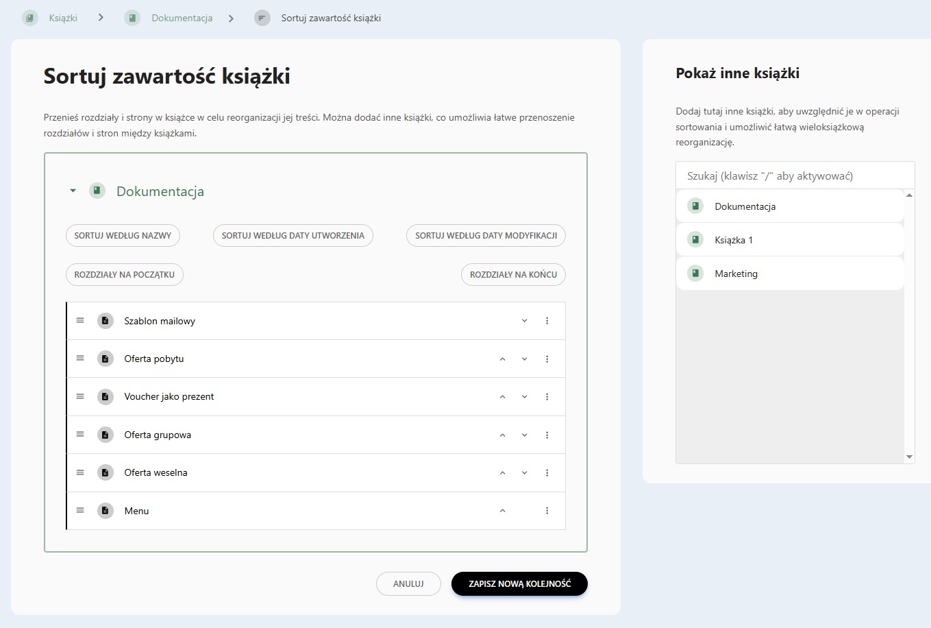Screen dimensions: 931x628
Task: Save order with Zapisz nową kolejność
Action: (519, 584)
